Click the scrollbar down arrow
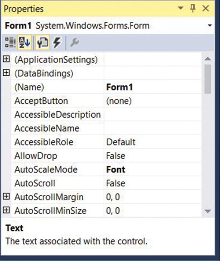 click(208, 211)
